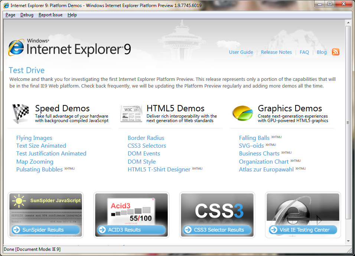Click the arrow icon beside ACID3 Results
The width and height of the screenshot is (355, 256).
[x=102, y=230]
